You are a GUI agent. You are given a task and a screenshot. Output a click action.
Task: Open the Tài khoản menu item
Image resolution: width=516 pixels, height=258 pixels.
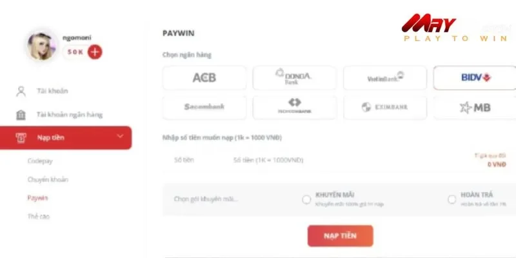coord(52,91)
